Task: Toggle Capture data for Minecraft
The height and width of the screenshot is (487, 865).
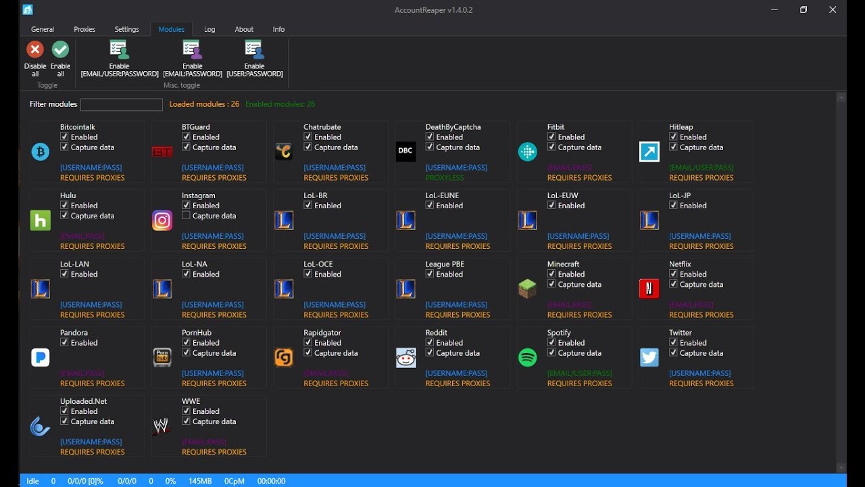Action: (x=551, y=284)
